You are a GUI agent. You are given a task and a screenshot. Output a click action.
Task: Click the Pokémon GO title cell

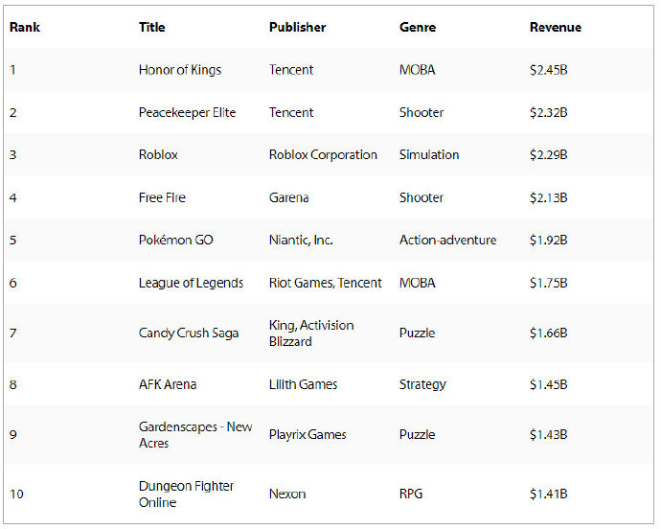(x=175, y=241)
